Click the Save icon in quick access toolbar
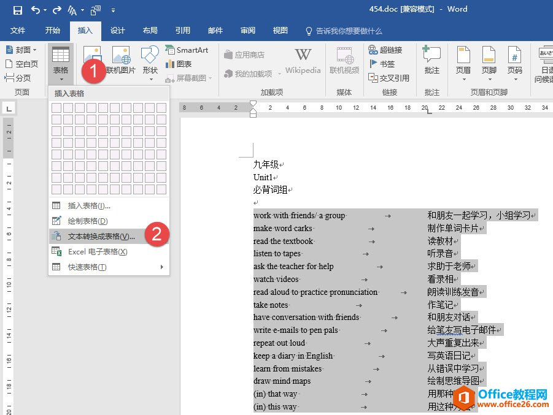 click(18, 10)
